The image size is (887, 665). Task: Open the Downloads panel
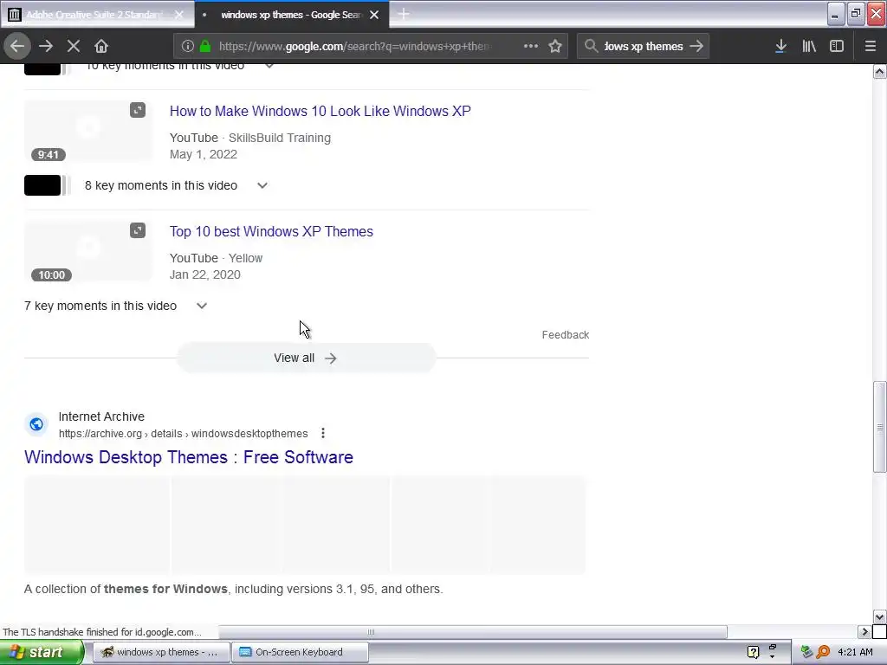point(780,46)
